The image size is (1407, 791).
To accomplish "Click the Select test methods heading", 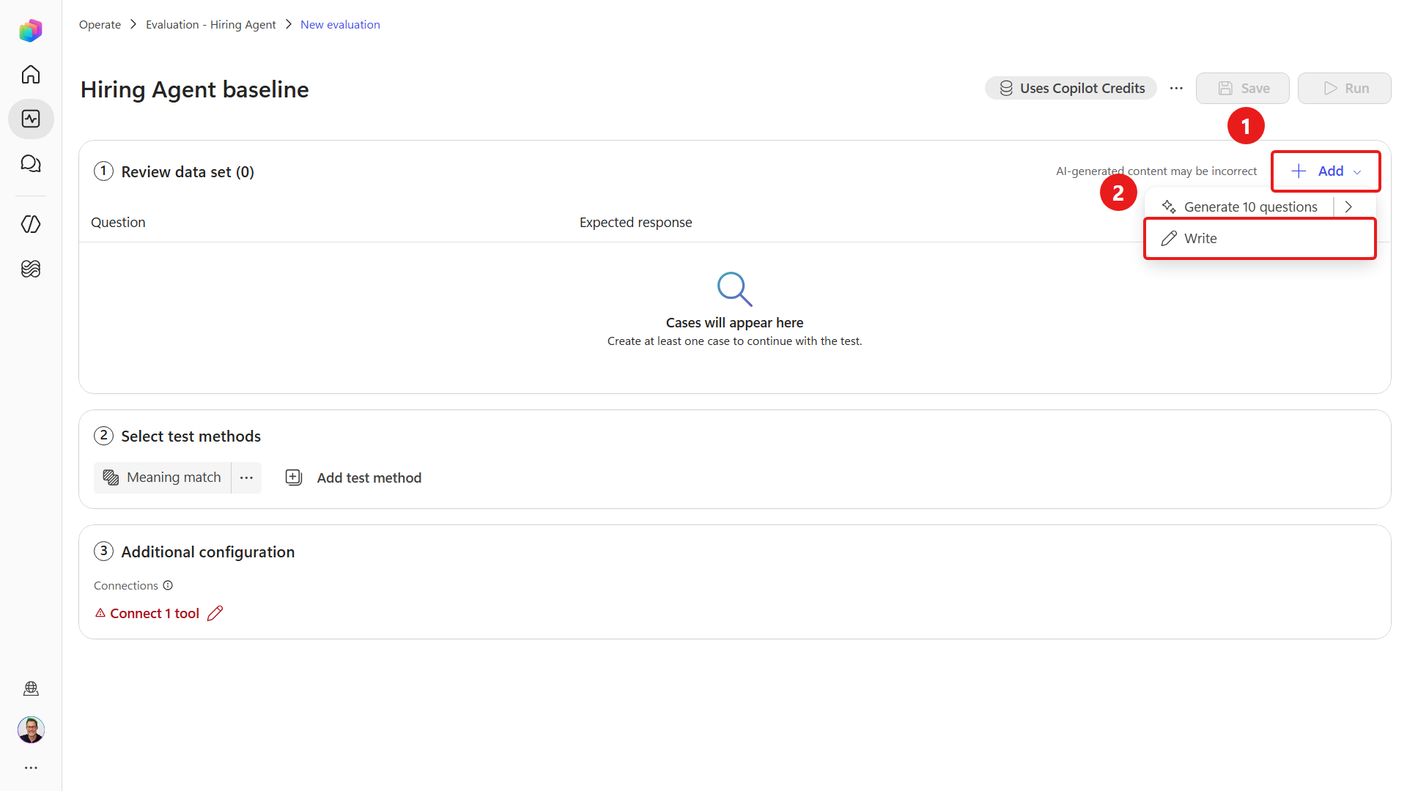I will [x=191, y=436].
